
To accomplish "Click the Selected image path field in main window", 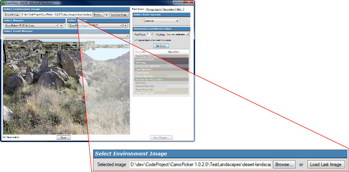I will pos(56,15).
